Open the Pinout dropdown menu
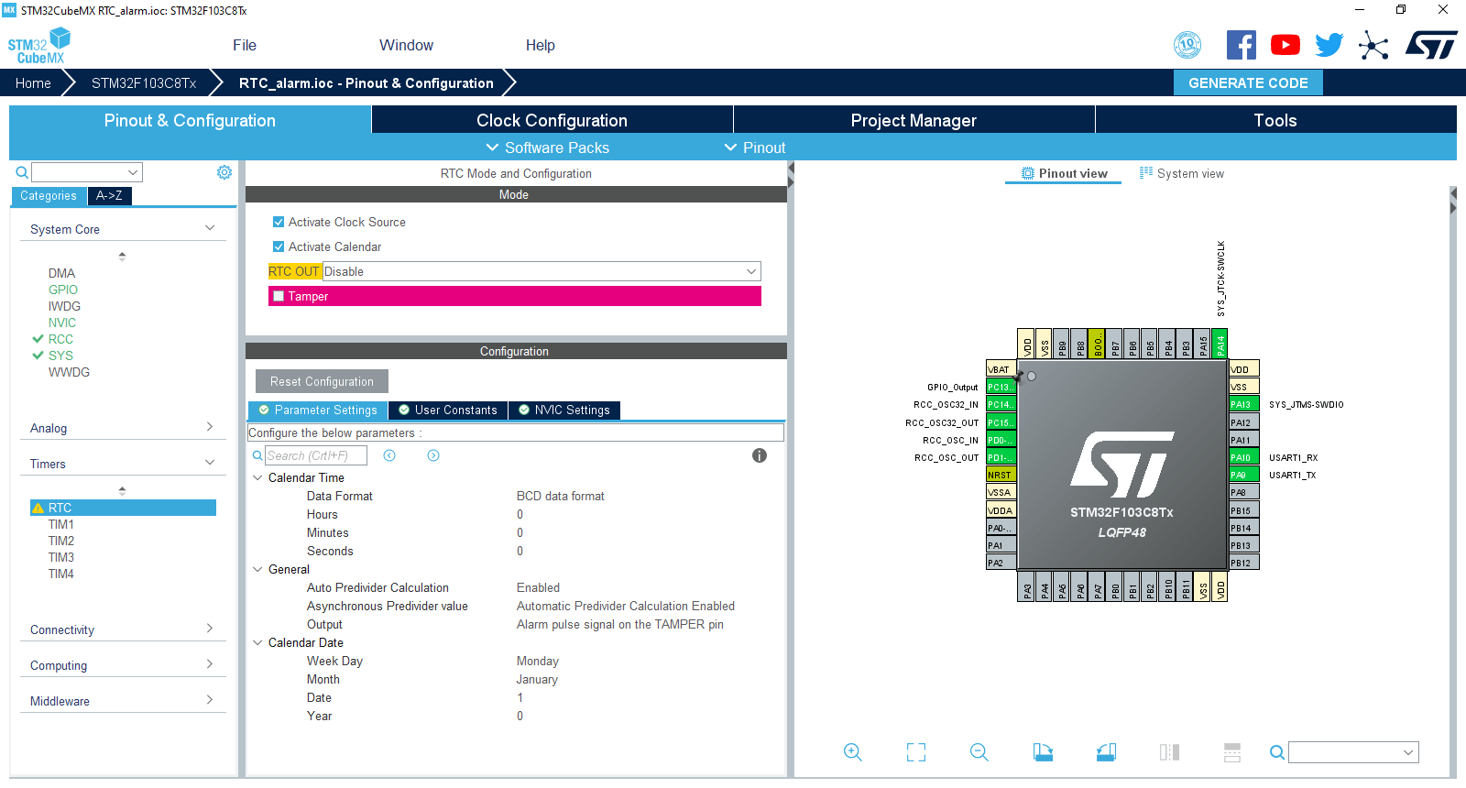The image size is (1466, 788). (755, 148)
